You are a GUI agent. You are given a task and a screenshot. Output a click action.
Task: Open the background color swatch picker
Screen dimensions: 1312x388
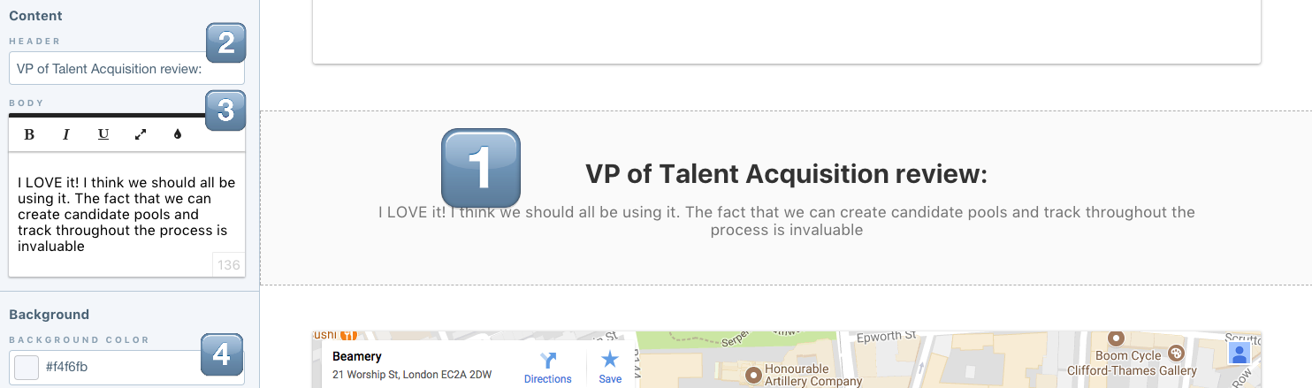click(27, 367)
